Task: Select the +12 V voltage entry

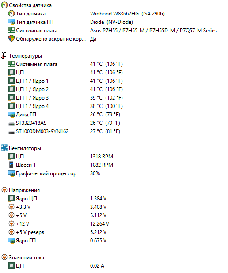Action: (58, 223)
